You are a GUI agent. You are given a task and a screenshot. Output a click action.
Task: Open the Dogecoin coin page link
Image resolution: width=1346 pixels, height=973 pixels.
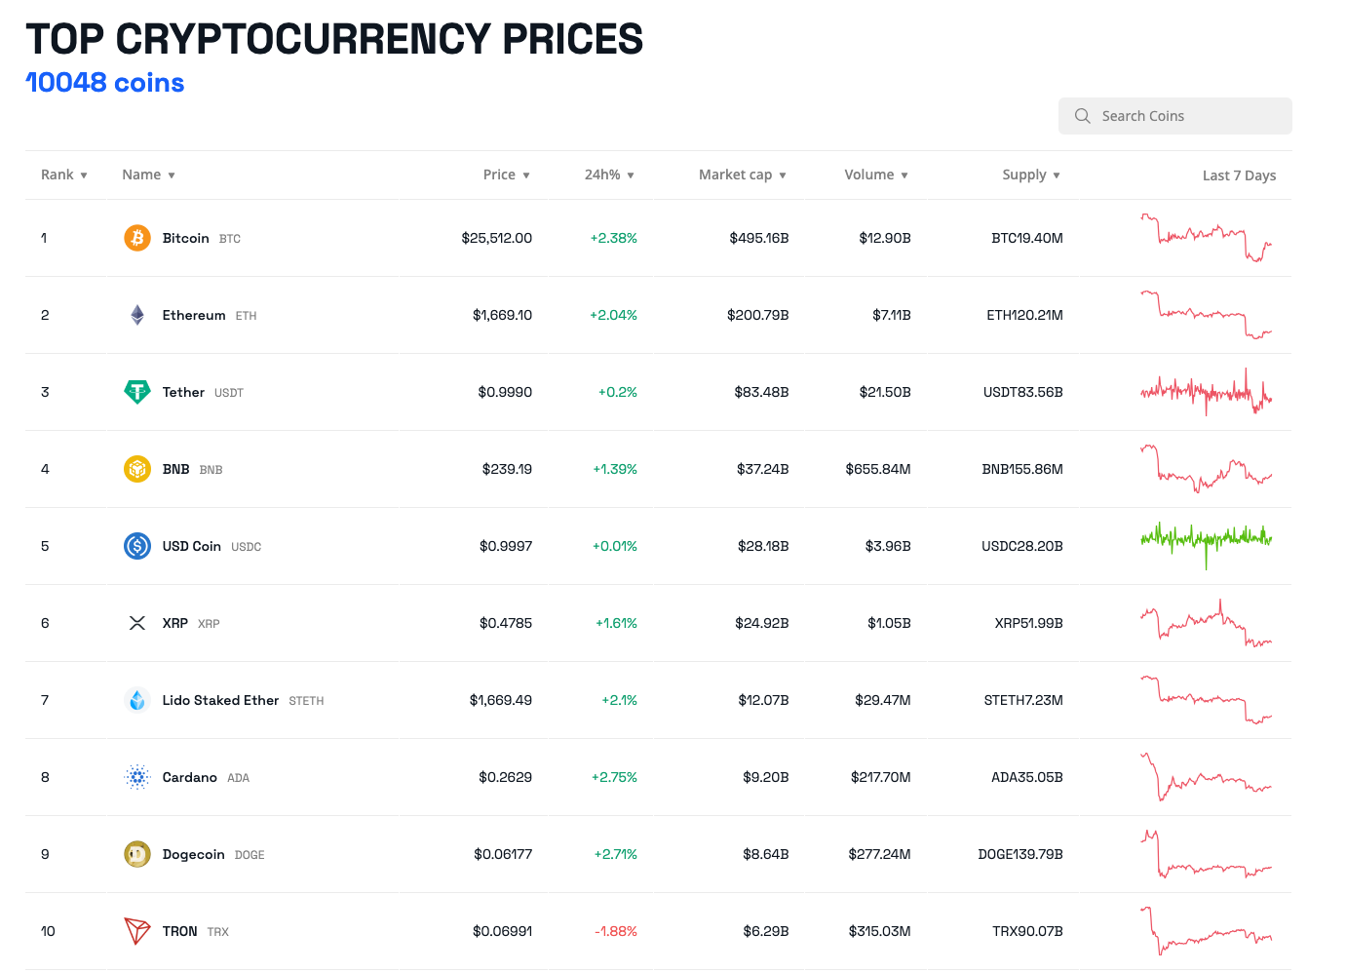tap(193, 854)
